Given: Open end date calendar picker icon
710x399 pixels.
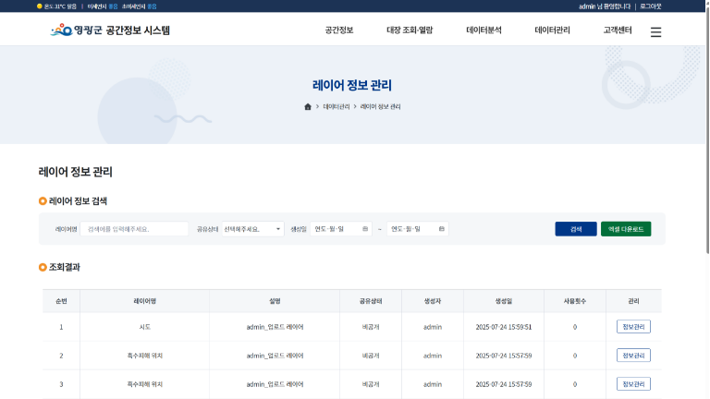Looking at the screenshot, I should tap(442, 229).
